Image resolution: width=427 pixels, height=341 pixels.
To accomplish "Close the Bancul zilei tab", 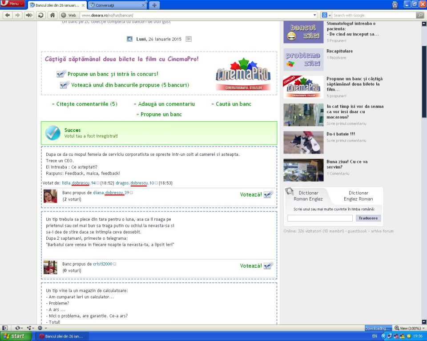I will [x=83, y=5].
